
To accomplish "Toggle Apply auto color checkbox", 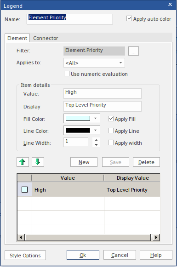I will (129, 18).
